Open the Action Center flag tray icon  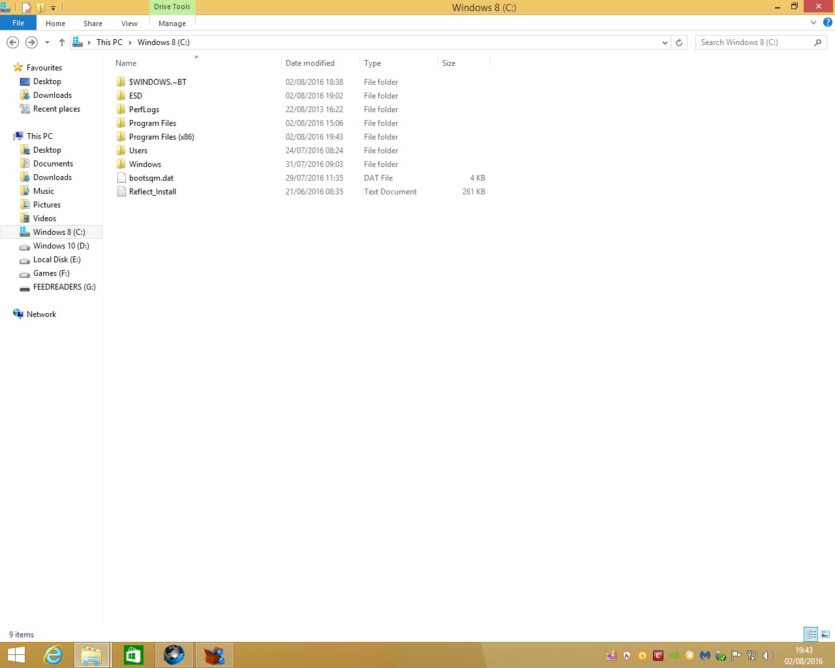click(736, 656)
